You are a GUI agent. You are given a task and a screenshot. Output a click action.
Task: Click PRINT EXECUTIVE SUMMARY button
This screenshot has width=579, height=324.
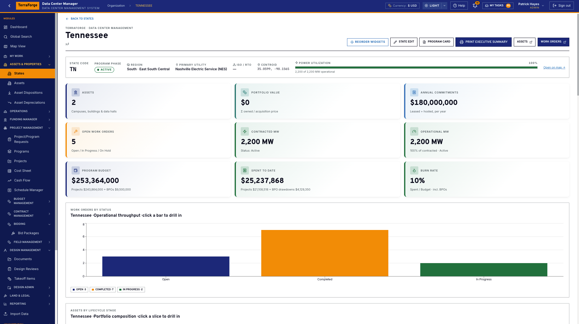pos(483,42)
